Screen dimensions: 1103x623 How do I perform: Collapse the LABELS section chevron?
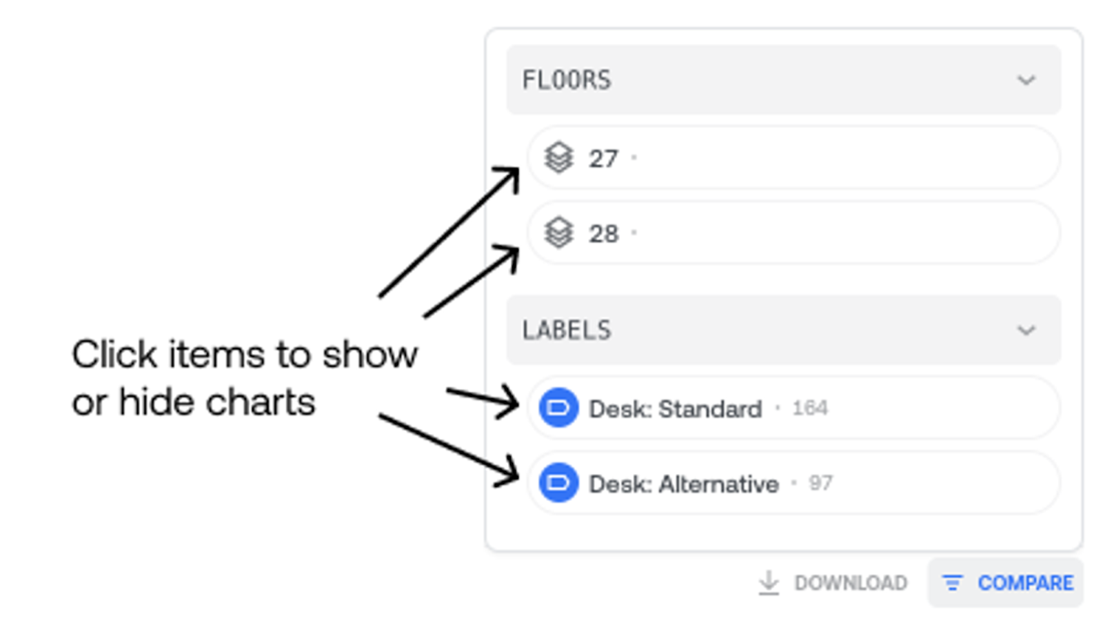(x=1026, y=330)
